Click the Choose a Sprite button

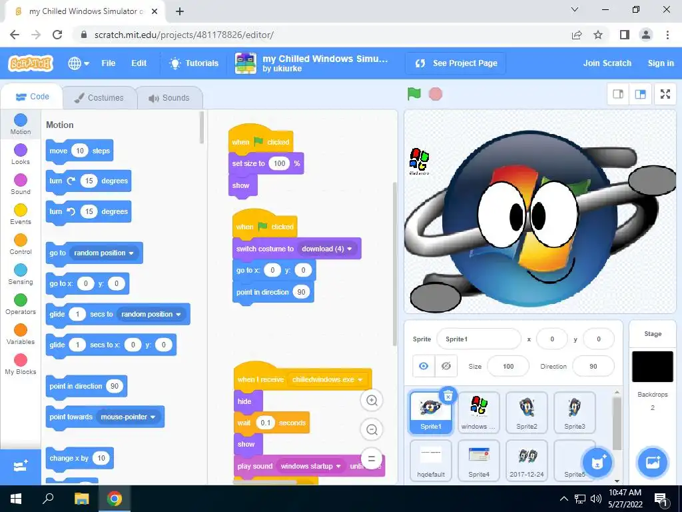pos(597,463)
